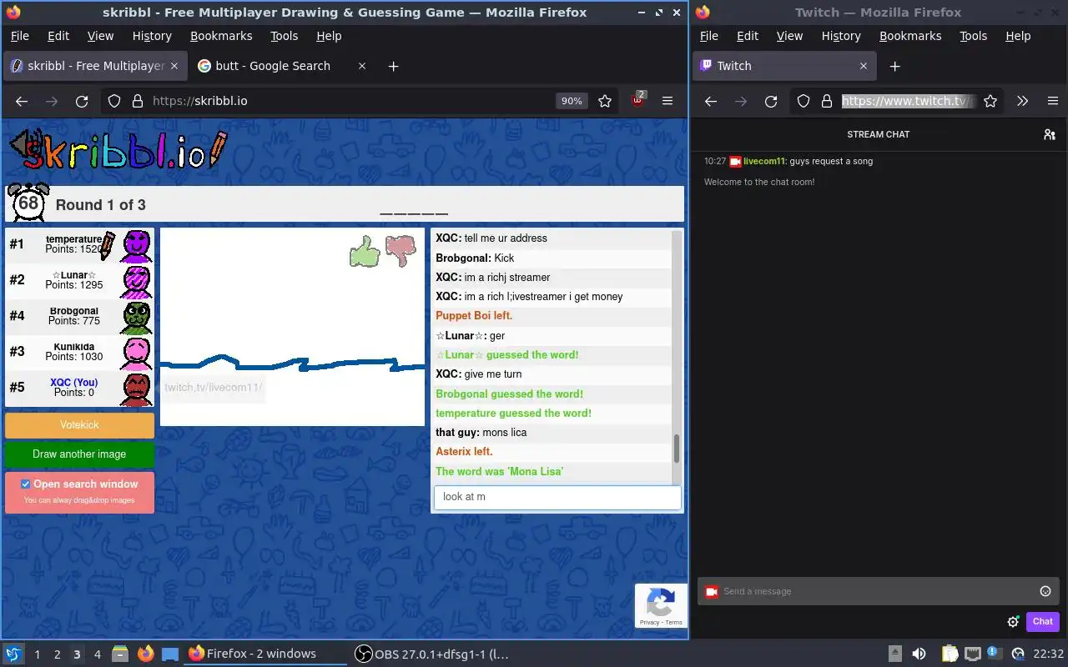Toggle the Open search window checkbox
This screenshot has height=667, width=1068.
coord(25,484)
